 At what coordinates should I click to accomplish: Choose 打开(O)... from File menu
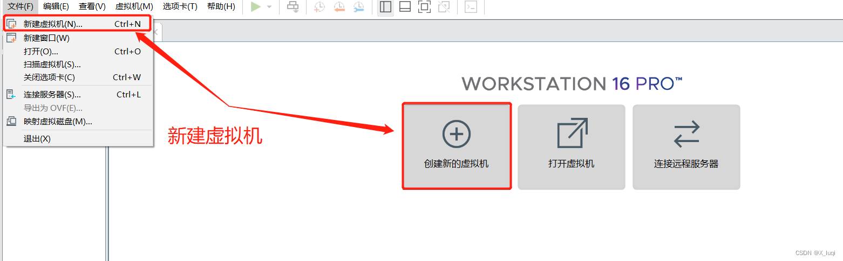78,51
